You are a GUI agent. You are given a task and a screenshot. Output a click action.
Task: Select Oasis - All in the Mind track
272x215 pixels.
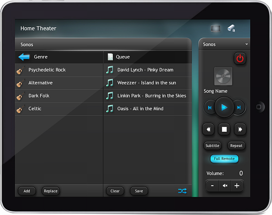coord(140,108)
